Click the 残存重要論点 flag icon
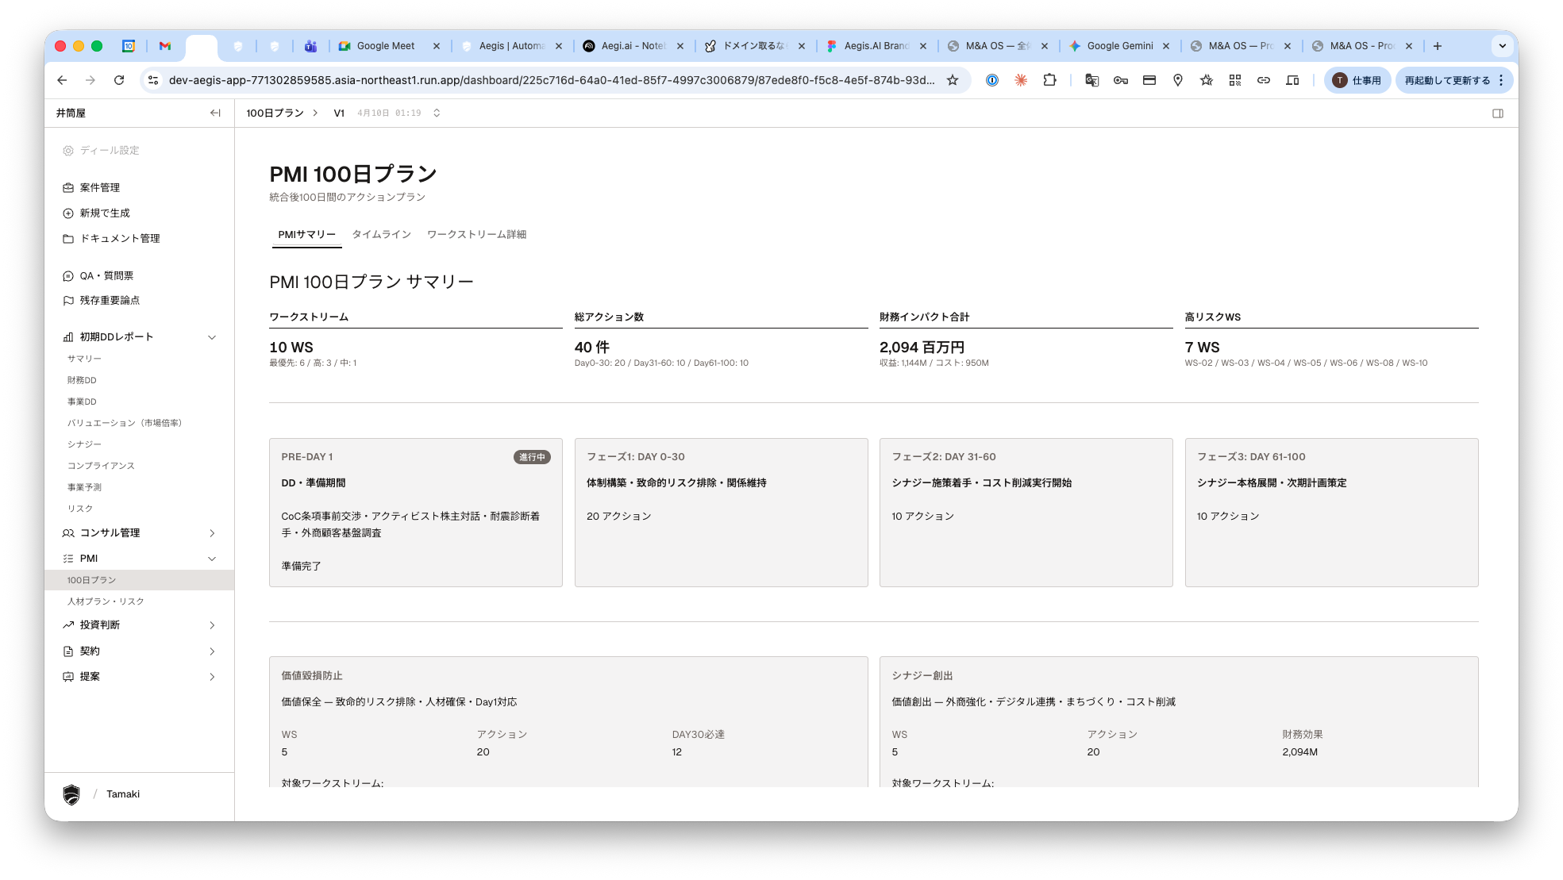Screen dimensions: 1563x880 click(x=68, y=301)
